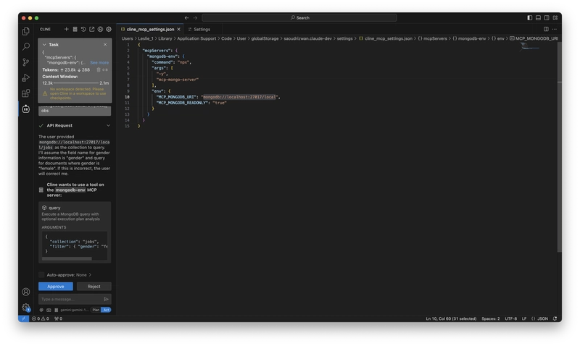Focus the Type a message input
580x346 pixels.
70,299
